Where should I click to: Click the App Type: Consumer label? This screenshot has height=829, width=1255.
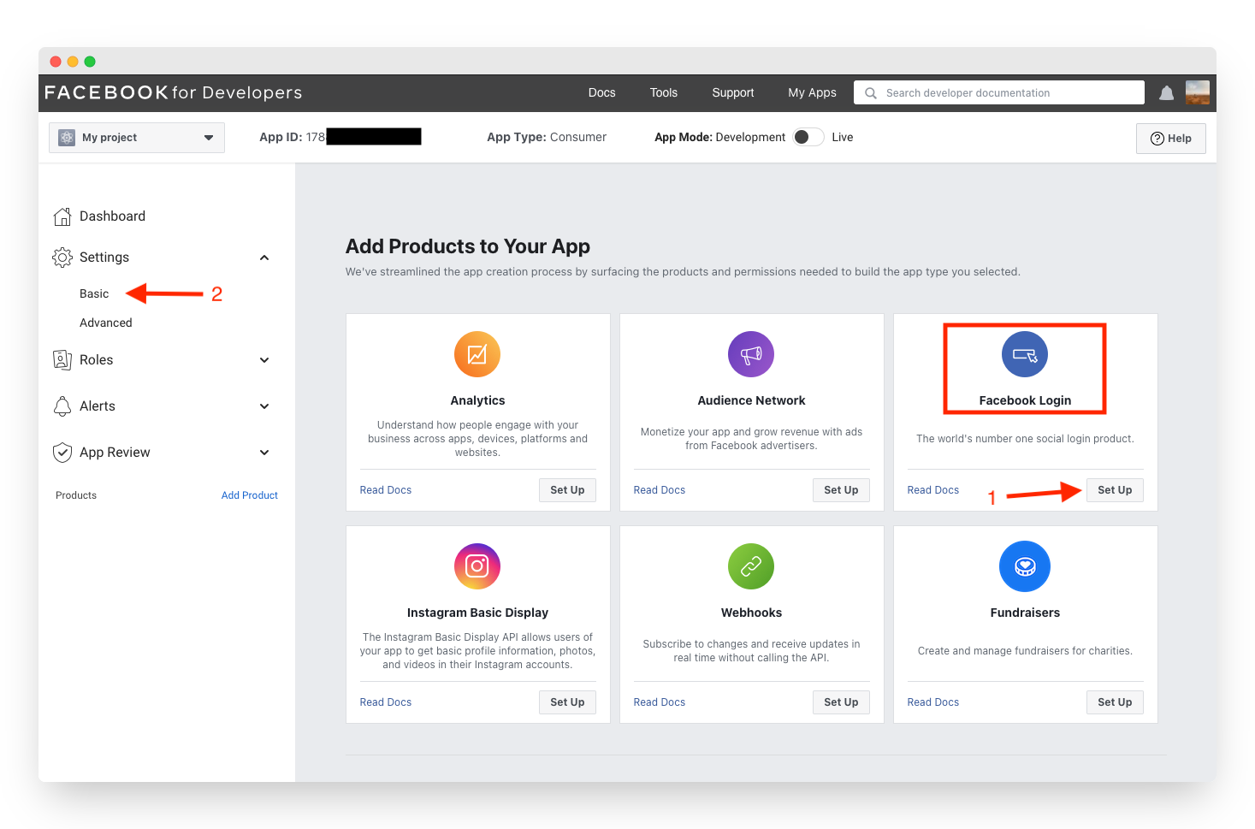click(547, 137)
